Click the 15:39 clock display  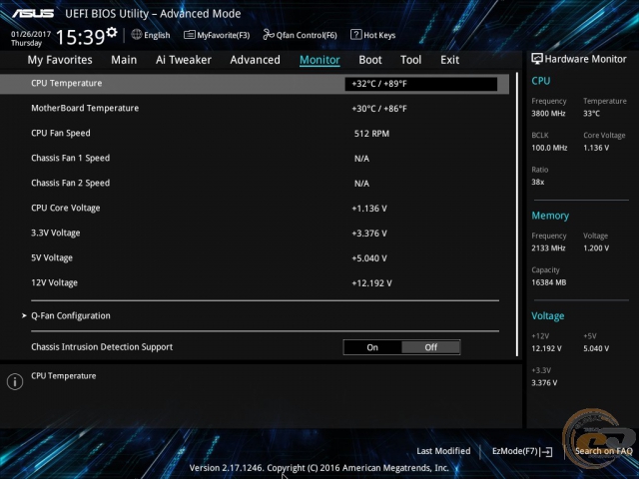[80, 37]
